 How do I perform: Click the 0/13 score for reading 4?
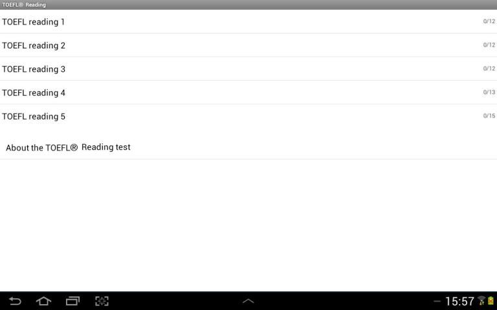489,92
